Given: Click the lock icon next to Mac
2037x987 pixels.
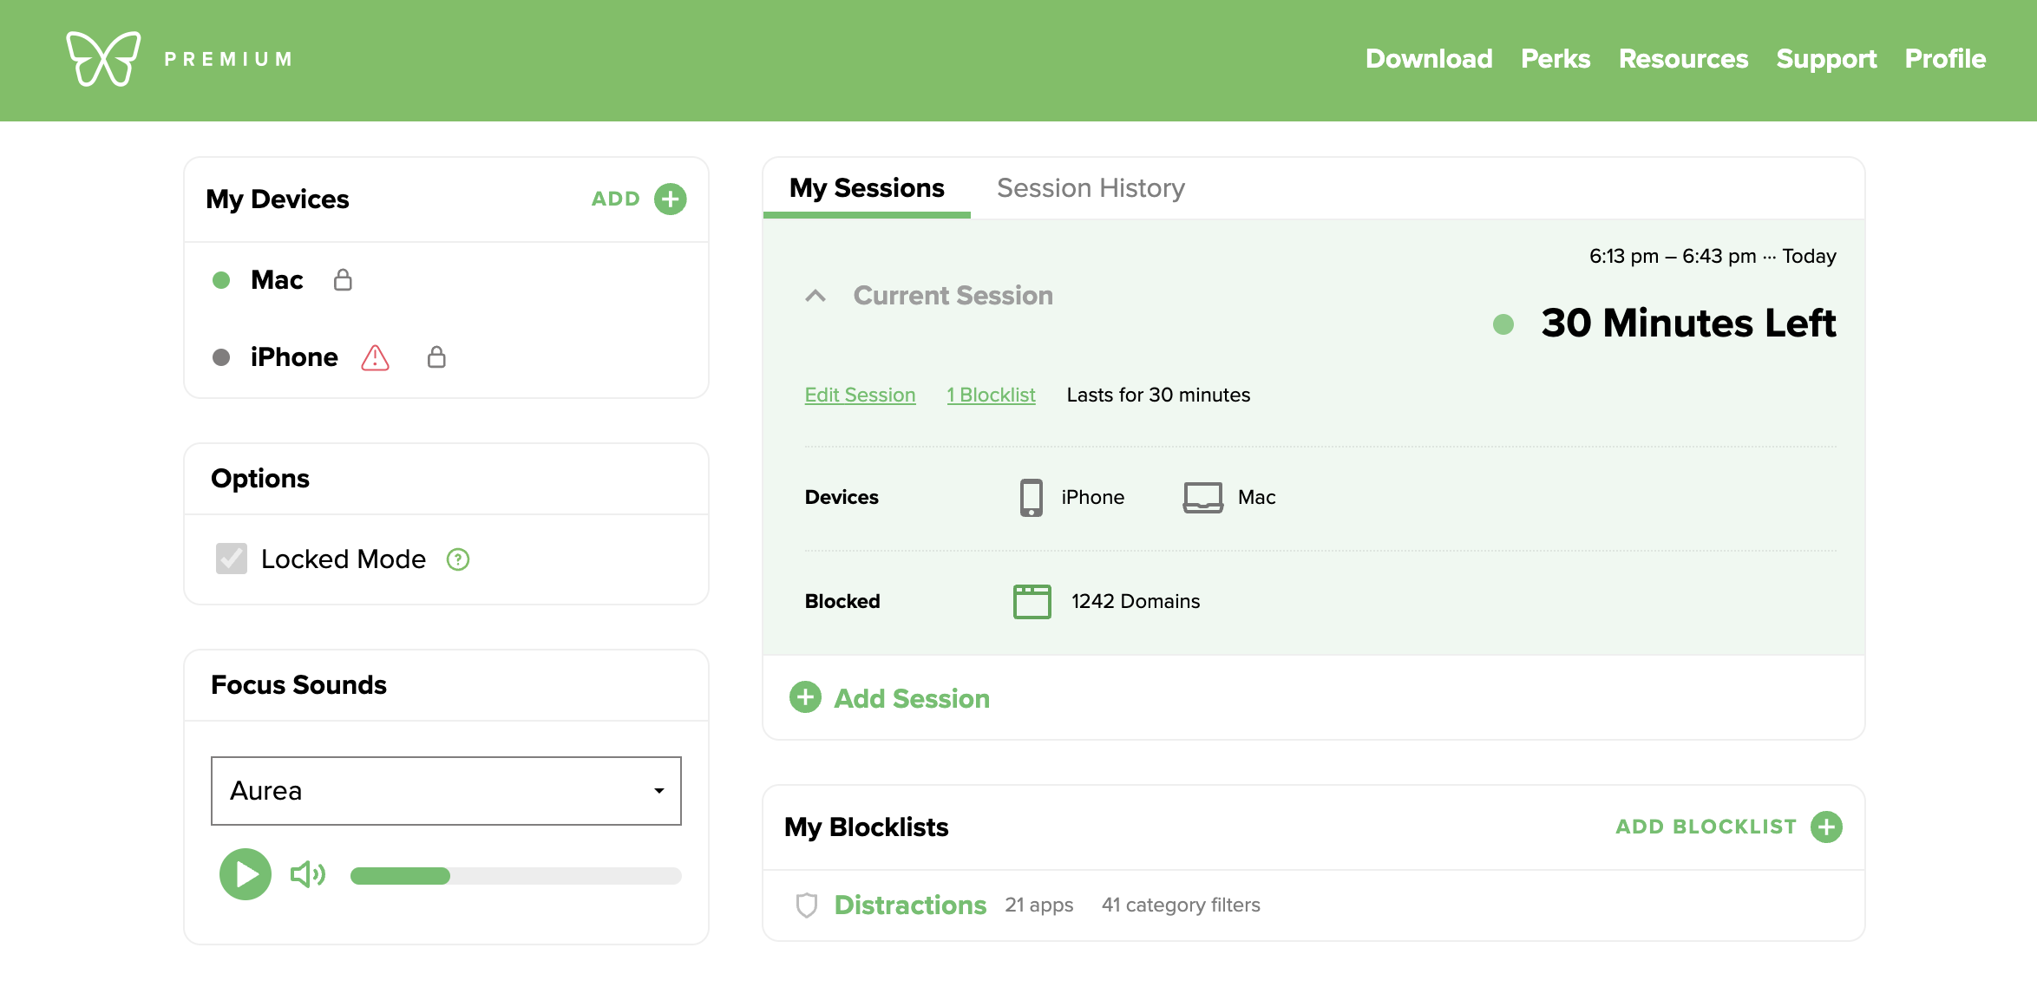Looking at the screenshot, I should coord(343,280).
